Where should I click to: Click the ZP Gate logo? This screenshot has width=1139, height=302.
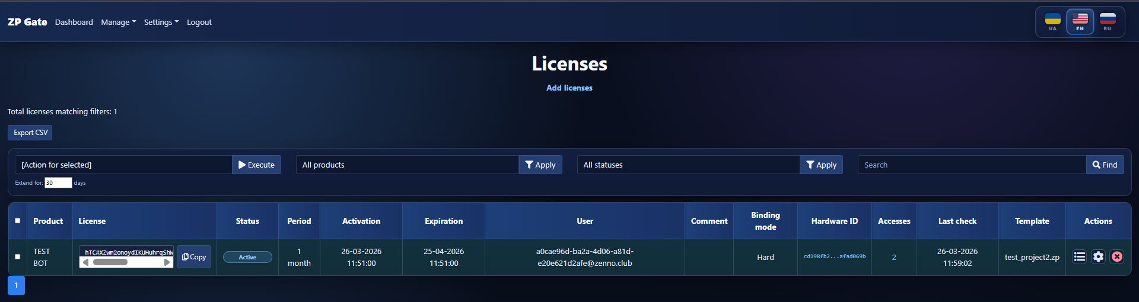tap(27, 22)
